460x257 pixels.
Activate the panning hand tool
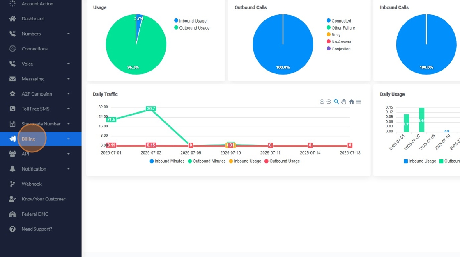(x=343, y=102)
